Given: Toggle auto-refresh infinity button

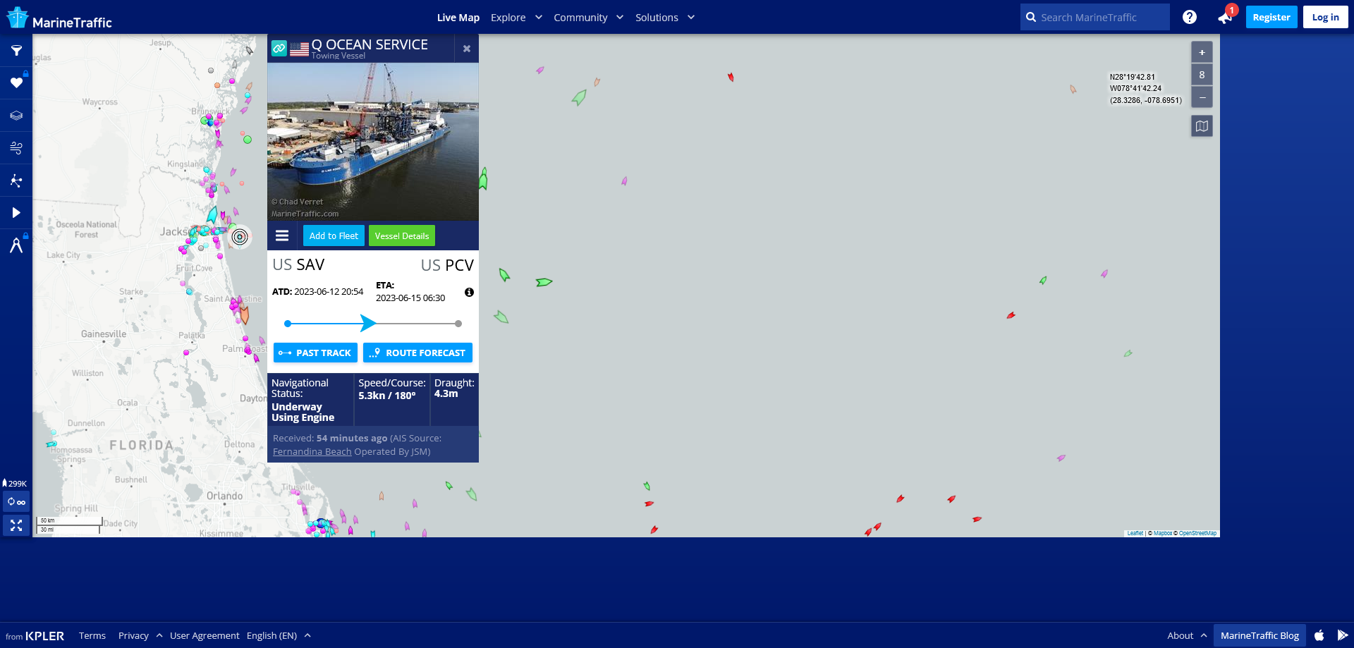Looking at the screenshot, I should [x=16, y=502].
